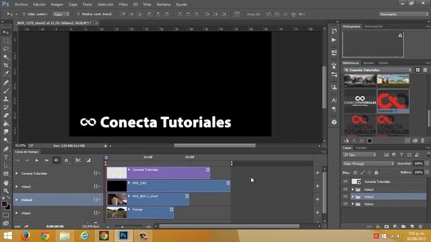Open Pass Through blend mode dropdown
Image resolution: width=431 pixels, height=242 pixels.
point(368,163)
